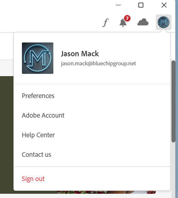
Task: Click the name Jason Mack
Action: tap(80, 54)
